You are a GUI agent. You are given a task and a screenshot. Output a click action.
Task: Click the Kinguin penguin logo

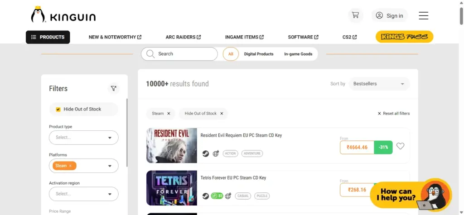[63, 14]
